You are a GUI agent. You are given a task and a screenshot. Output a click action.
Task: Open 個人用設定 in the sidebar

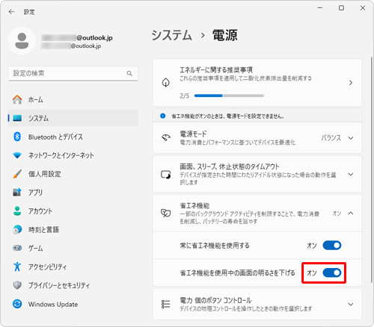tap(73, 174)
